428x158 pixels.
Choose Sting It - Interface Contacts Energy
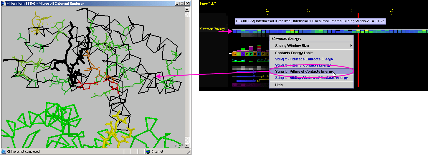tap(311, 59)
